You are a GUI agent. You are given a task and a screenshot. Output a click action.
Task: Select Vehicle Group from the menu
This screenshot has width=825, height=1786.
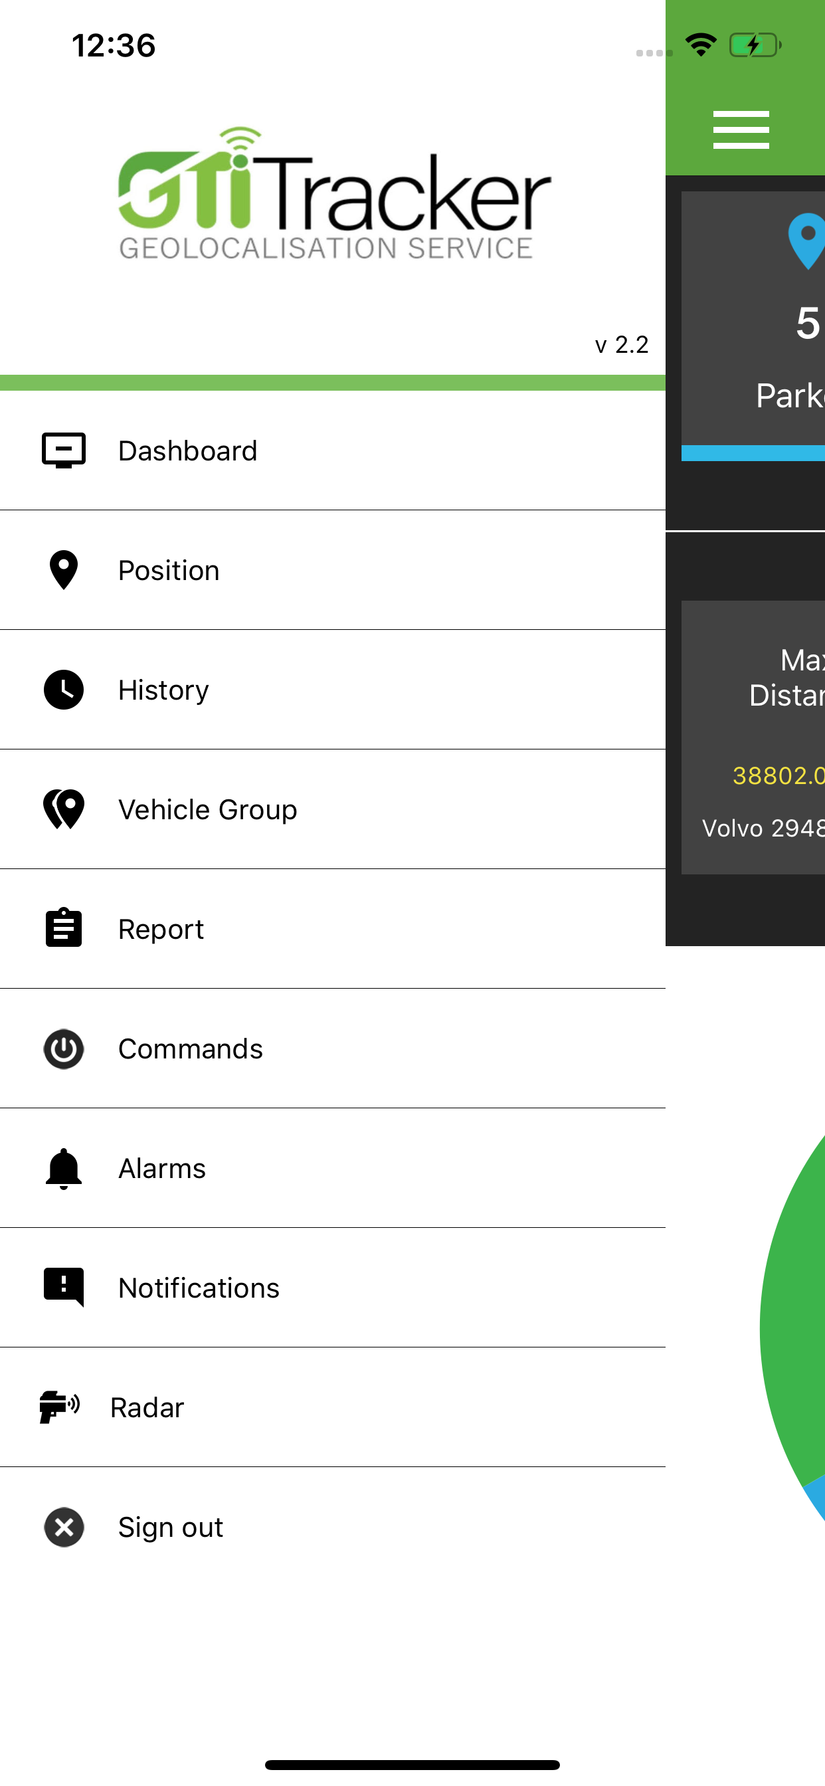tap(333, 809)
